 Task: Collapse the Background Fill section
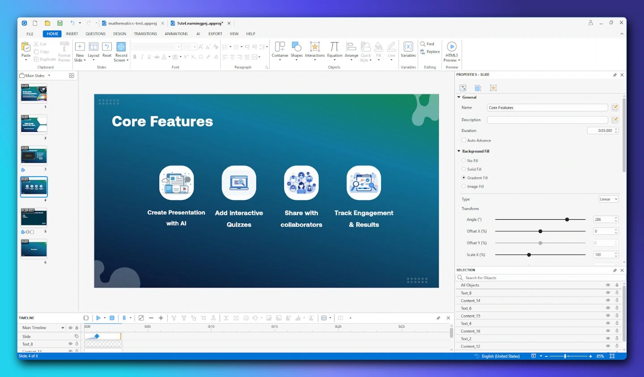[x=459, y=151]
